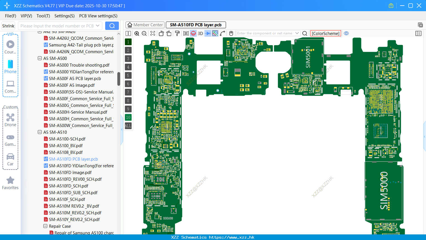Open the right side panel layout icon
The image size is (426, 240).
point(418,33)
